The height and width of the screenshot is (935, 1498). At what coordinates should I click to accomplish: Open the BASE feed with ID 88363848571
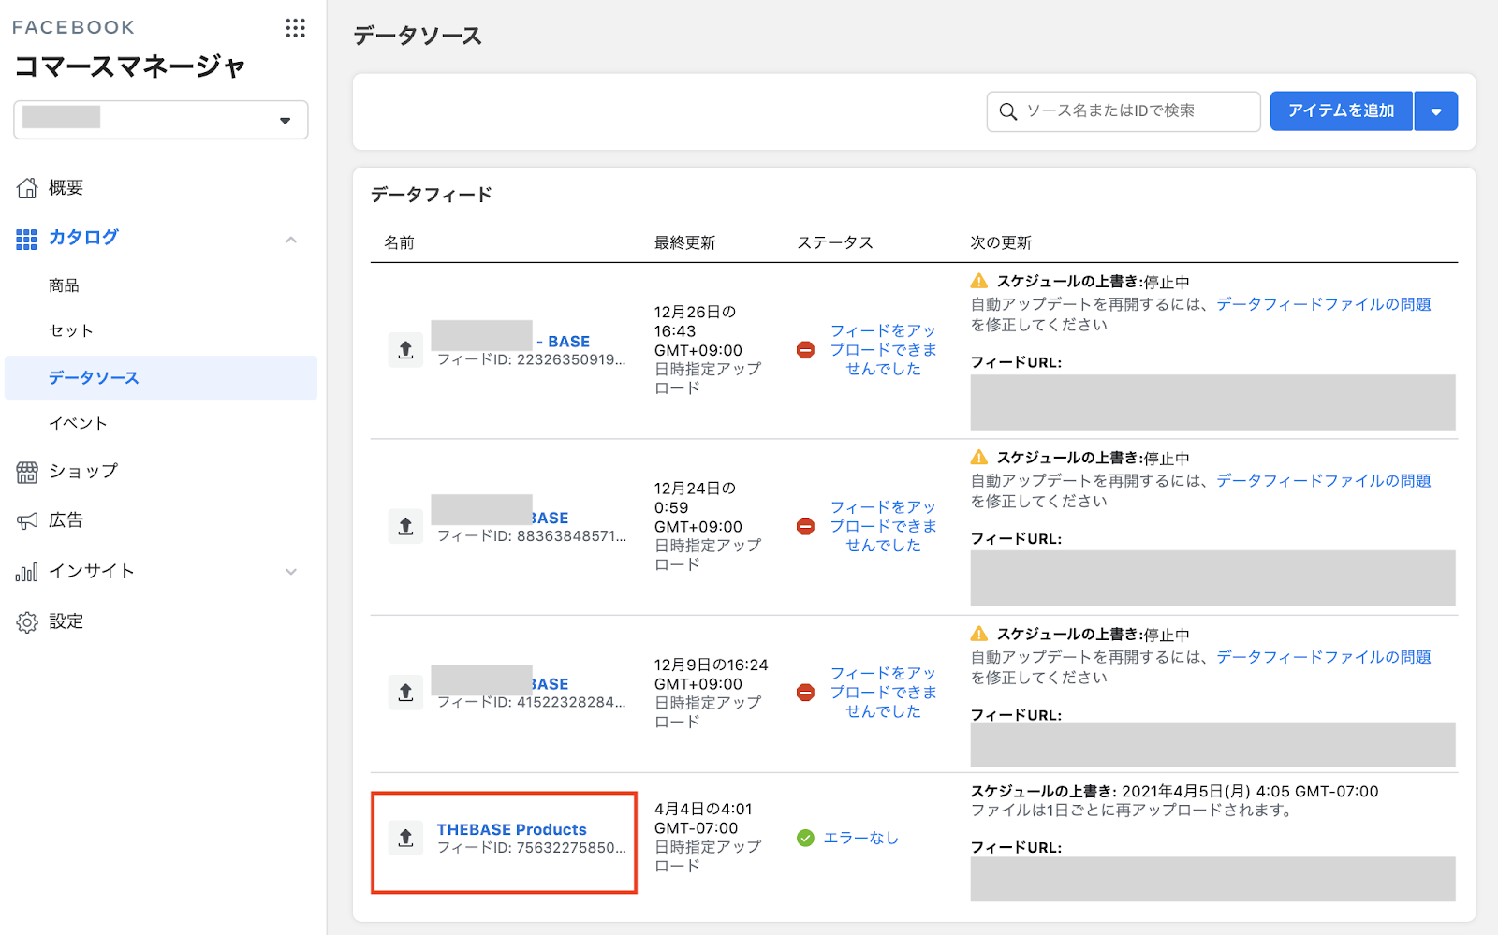coord(551,518)
